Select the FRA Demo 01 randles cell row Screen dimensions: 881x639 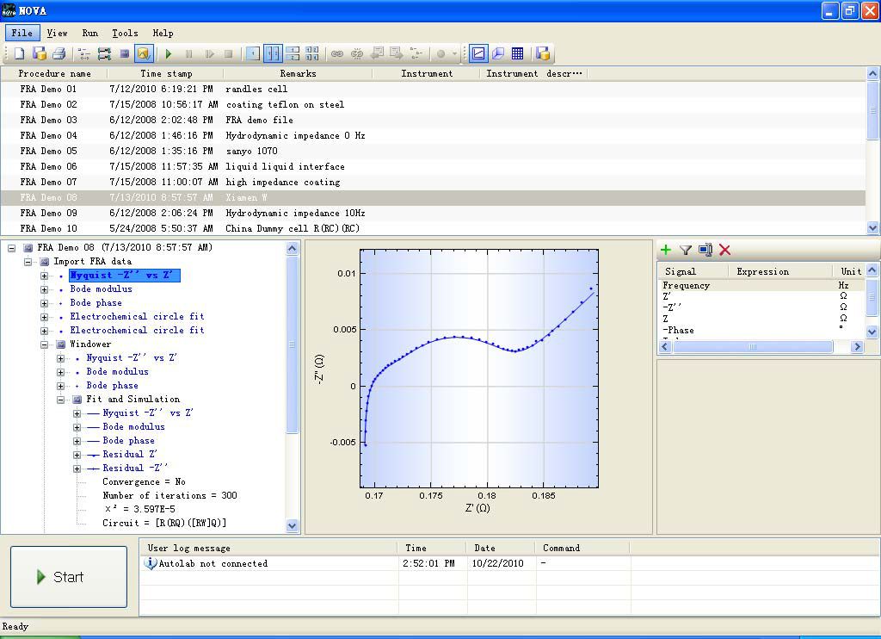pyautogui.click(x=433, y=89)
